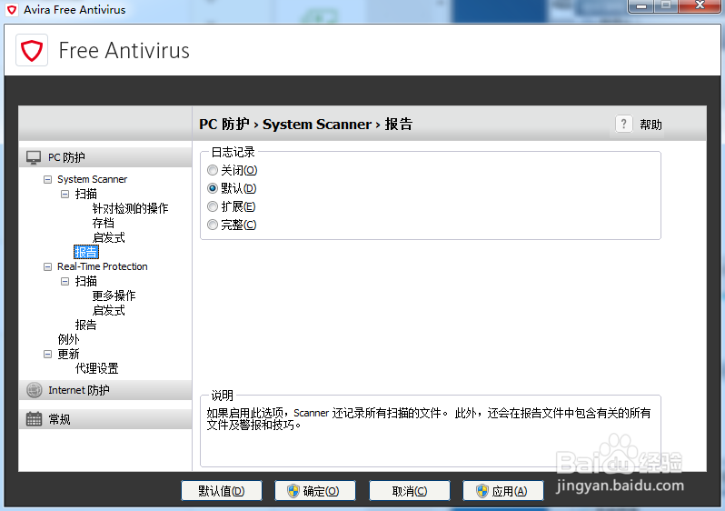Viewport: 725px width, 511px height.
Task: Open 帮助 help link
Action: pyautogui.click(x=651, y=125)
